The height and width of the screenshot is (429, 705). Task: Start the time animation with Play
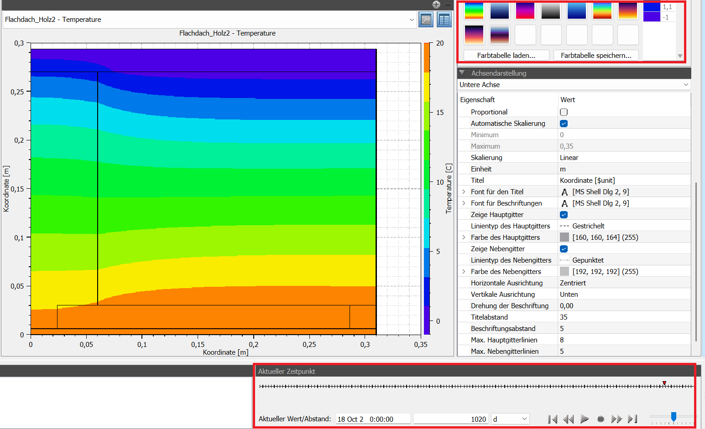pyautogui.click(x=585, y=419)
